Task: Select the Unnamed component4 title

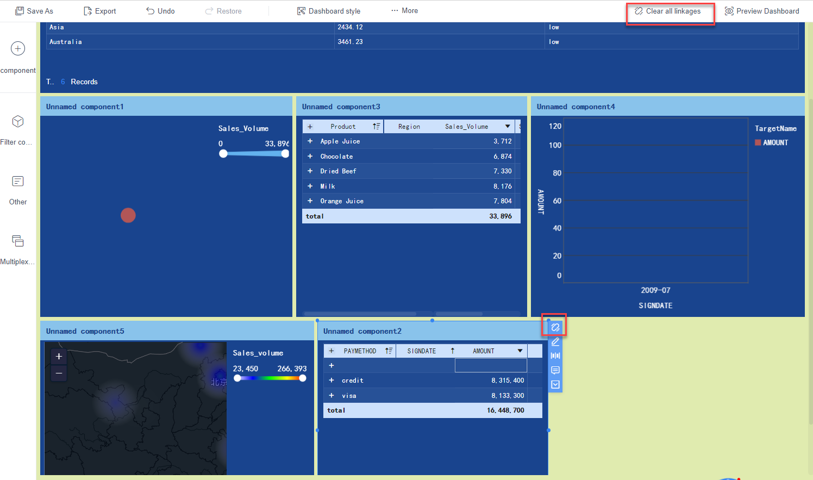Action: 576,107
